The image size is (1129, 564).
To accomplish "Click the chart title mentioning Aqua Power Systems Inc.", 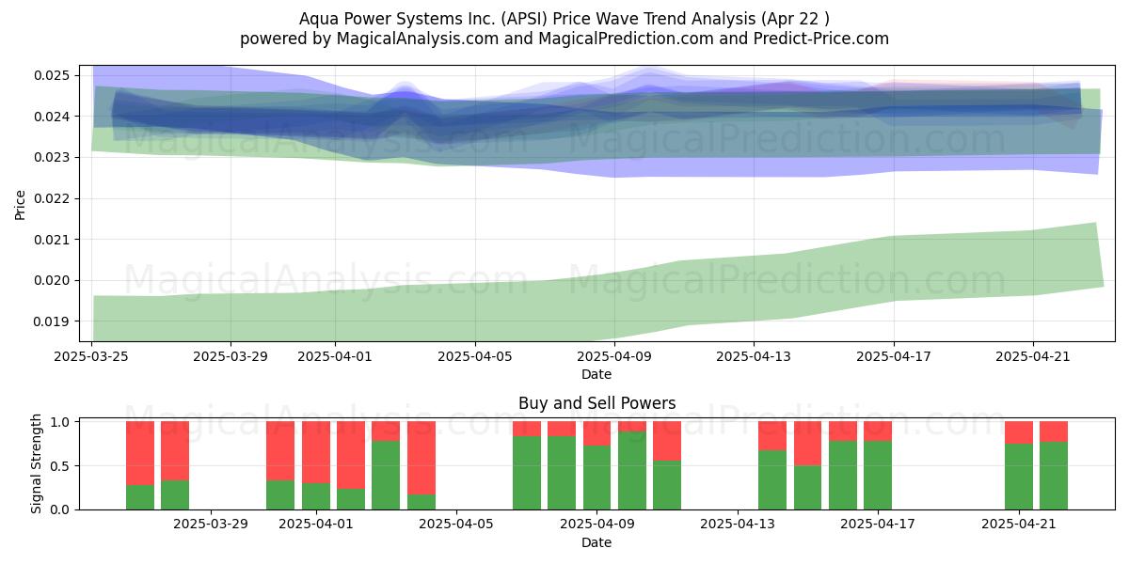I will (564, 19).
